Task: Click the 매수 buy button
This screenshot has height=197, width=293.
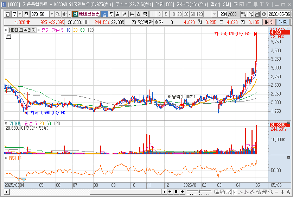Action: pos(269,22)
